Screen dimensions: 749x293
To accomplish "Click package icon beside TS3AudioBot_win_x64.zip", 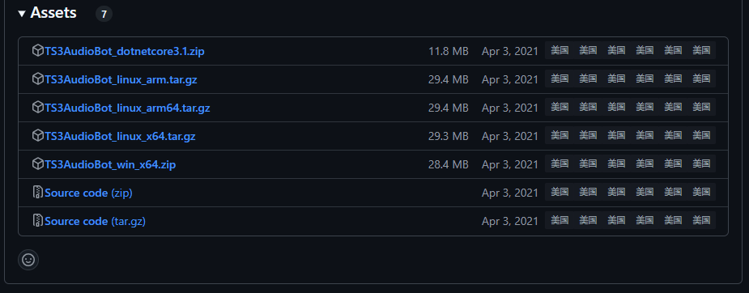I will [38, 164].
